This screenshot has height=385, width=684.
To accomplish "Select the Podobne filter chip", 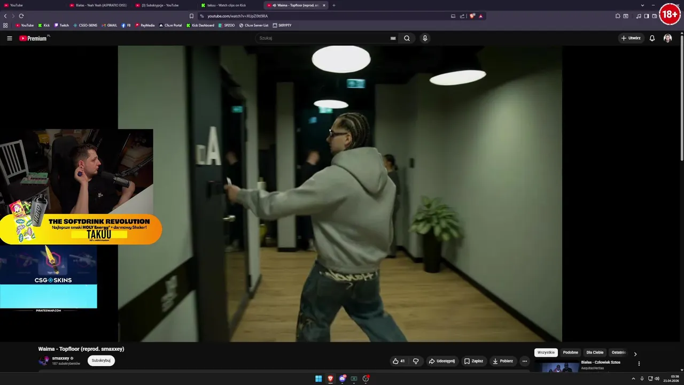I will tap(570, 352).
